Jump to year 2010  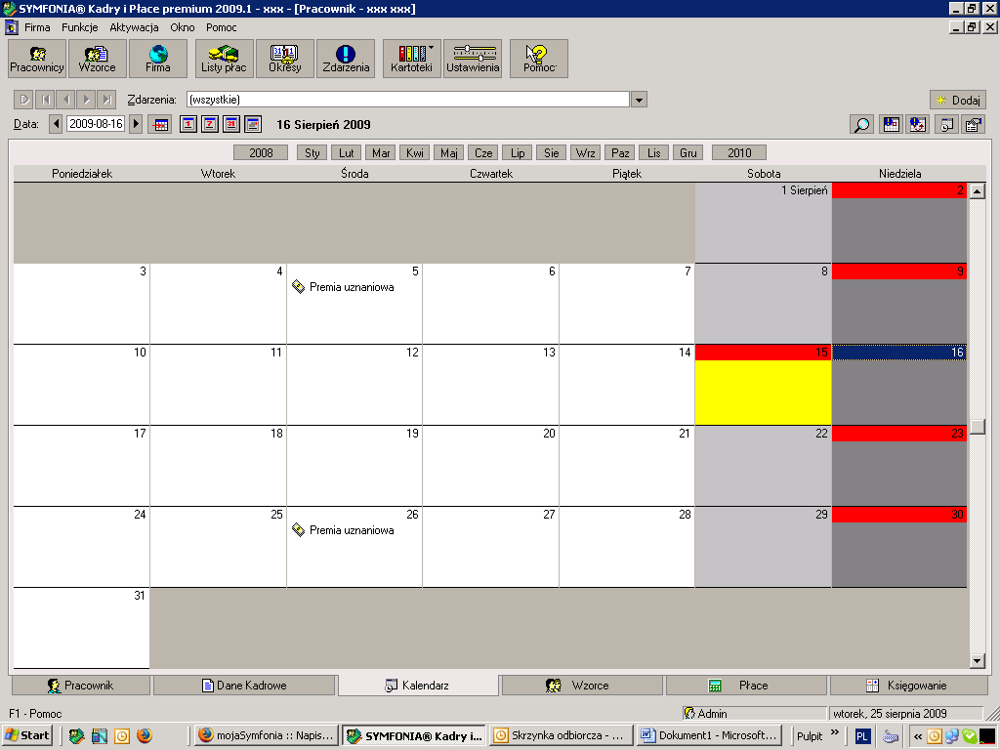point(739,153)
